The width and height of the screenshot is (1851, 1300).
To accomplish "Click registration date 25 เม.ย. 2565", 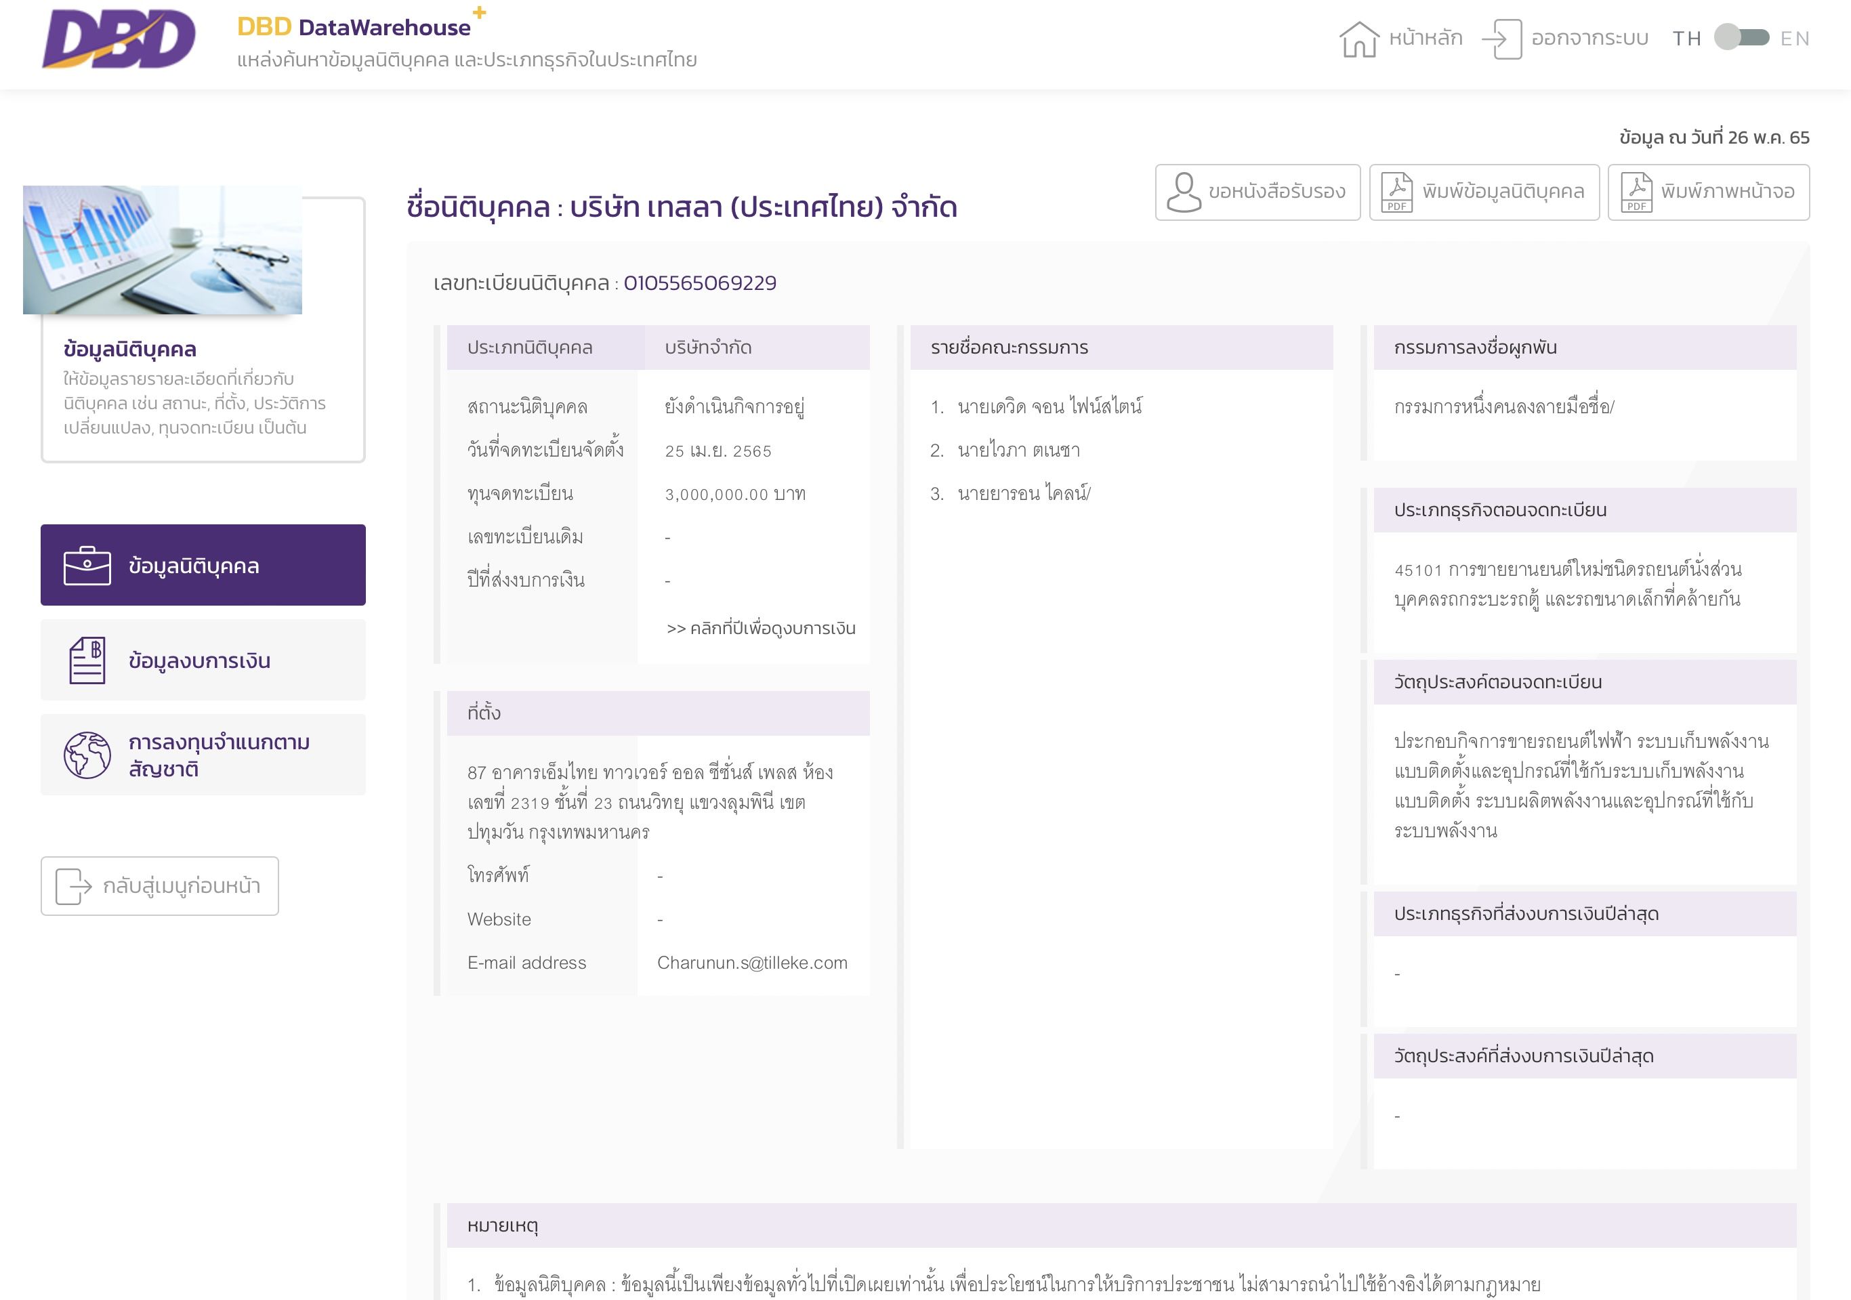I will (x=718, y=450).
